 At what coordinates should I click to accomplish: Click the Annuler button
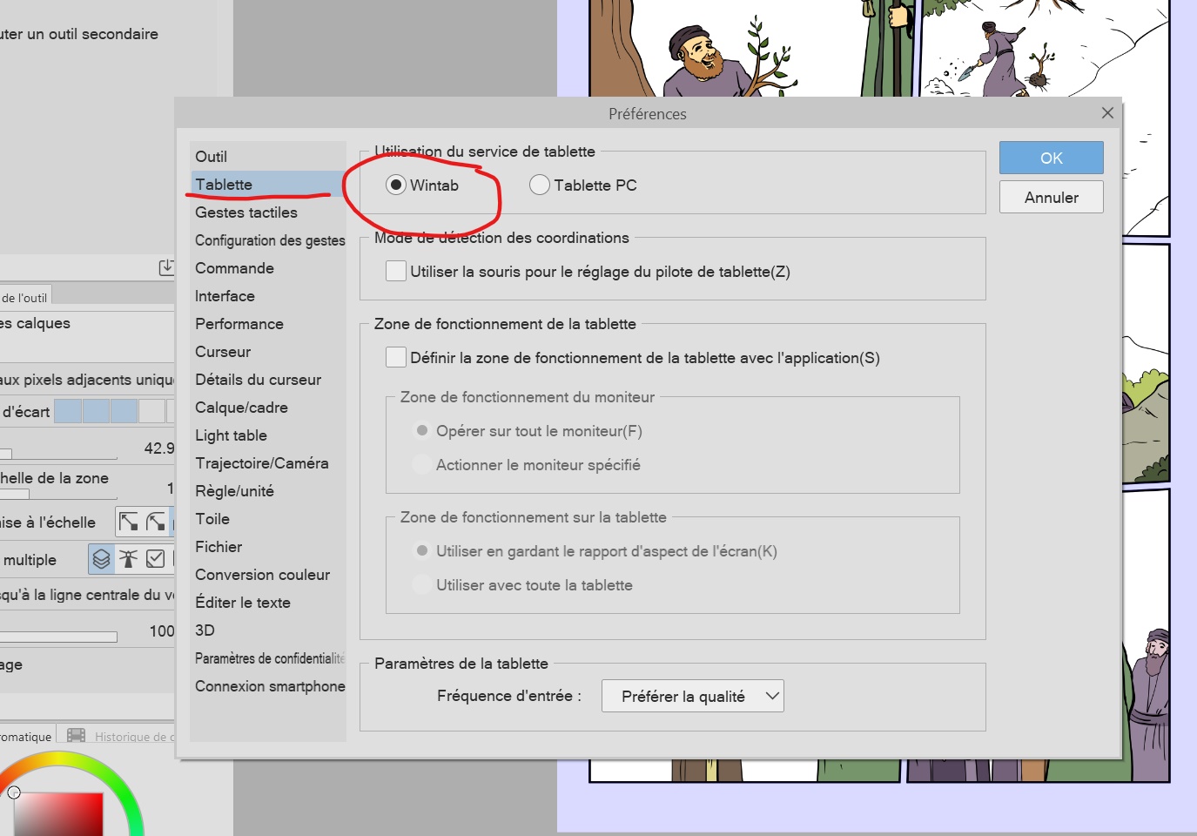1052,197
